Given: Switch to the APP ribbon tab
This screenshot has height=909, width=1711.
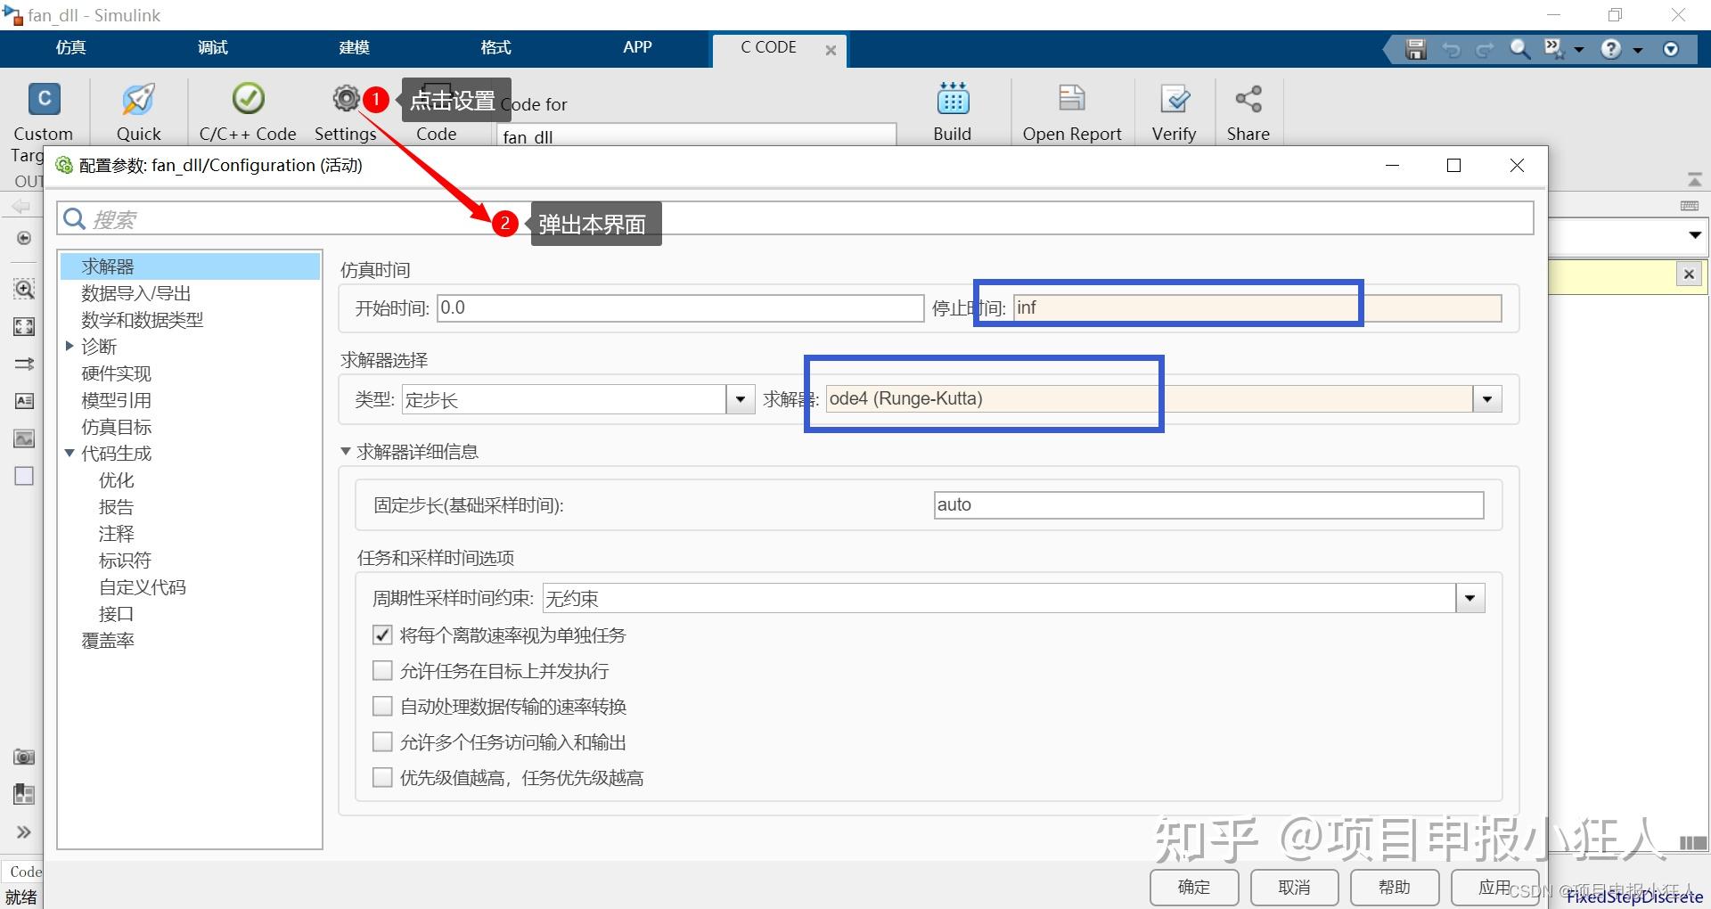Looking at the screenshot, I should tap(636, 48).
